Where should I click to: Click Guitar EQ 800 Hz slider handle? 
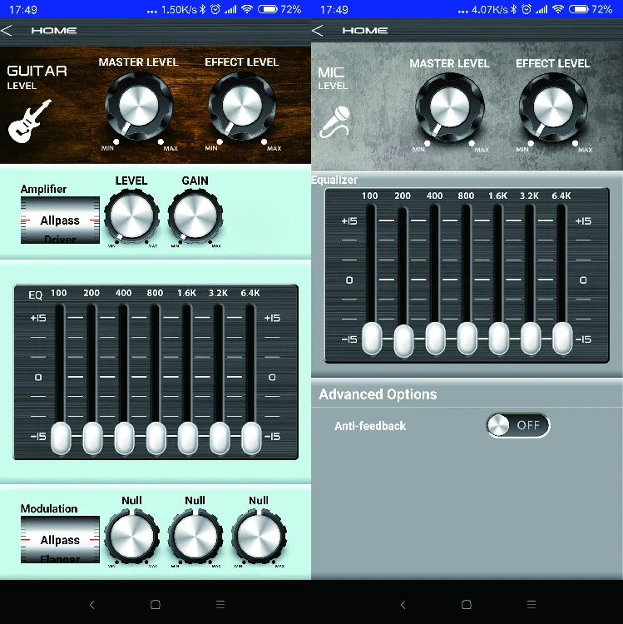156,438
